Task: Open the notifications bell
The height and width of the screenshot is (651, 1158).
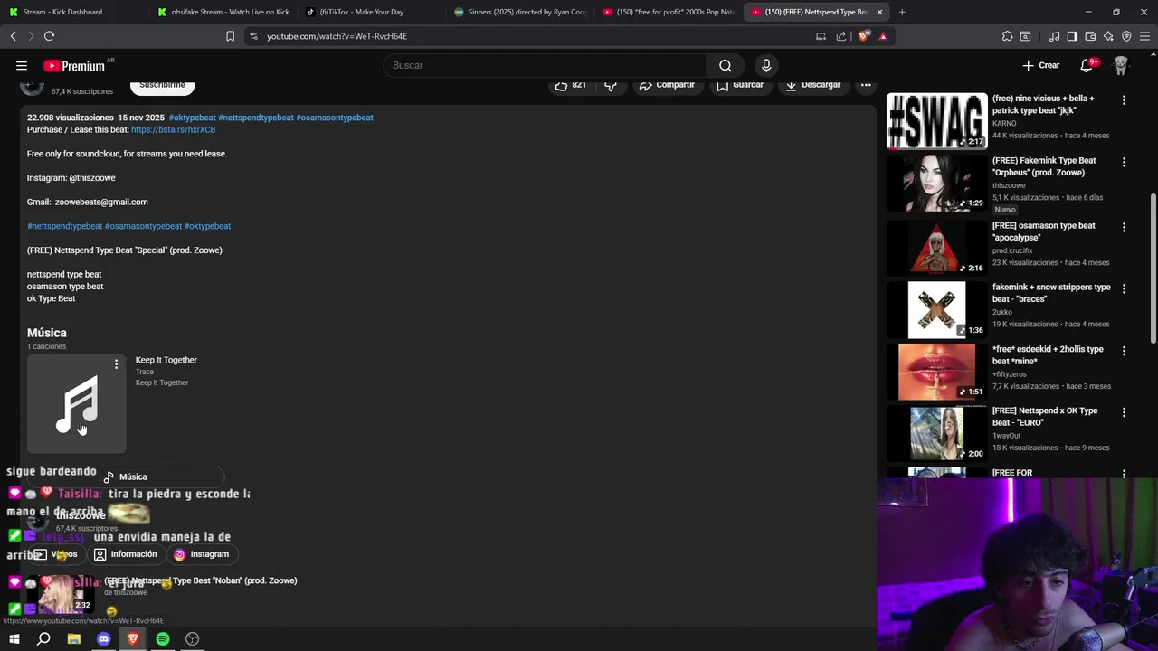Action: pos(1087,65)
